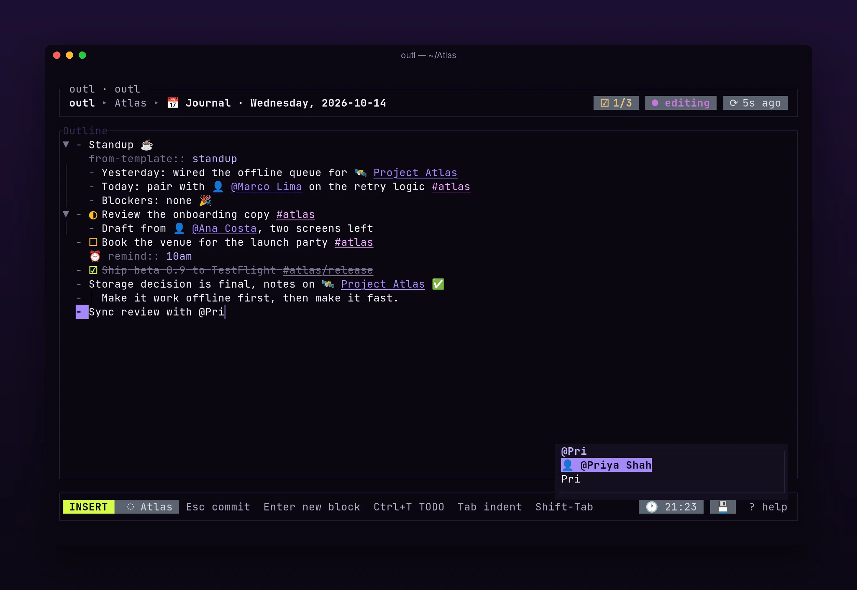Click the person icon before @Ana Costa

pos(179,228)
